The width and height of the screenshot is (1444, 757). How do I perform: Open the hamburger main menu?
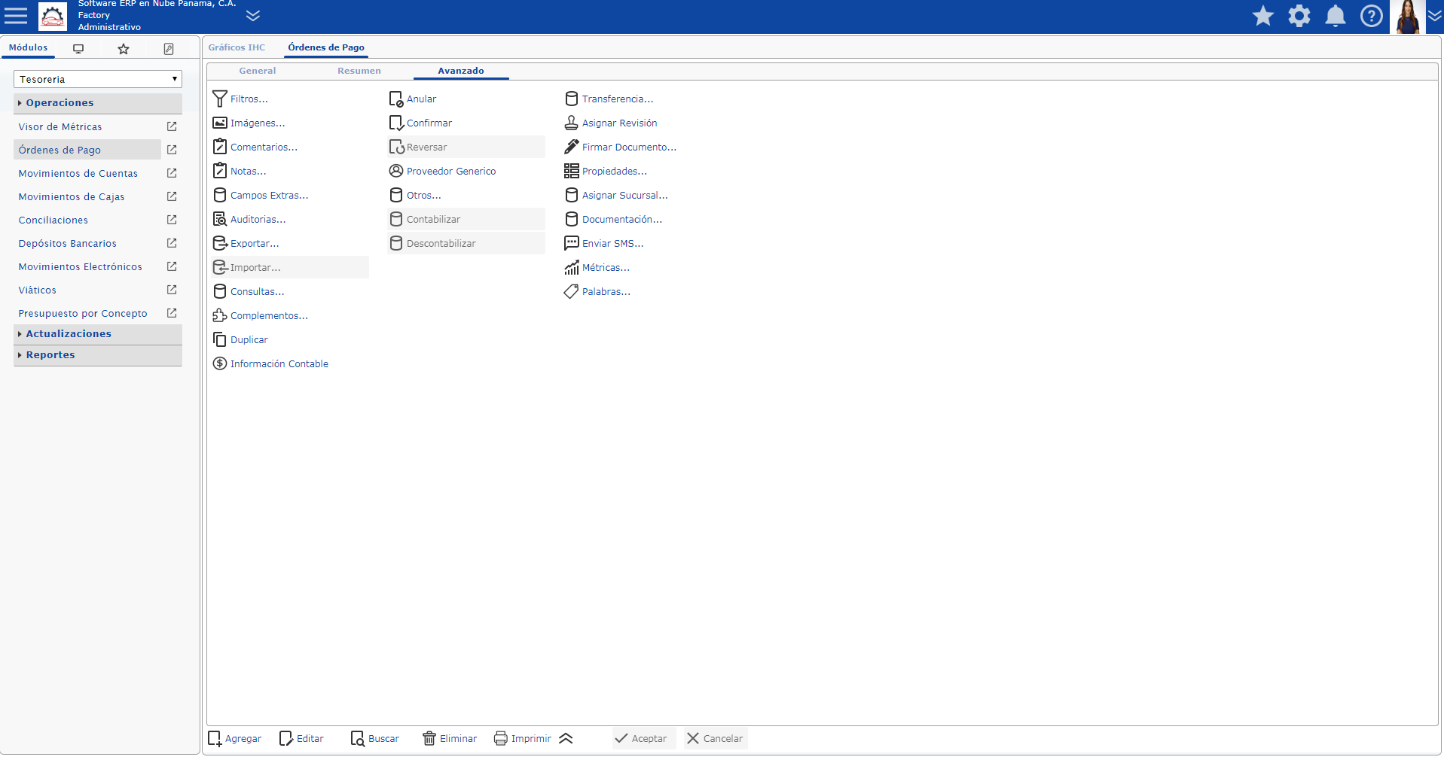[x=16, y=16]
